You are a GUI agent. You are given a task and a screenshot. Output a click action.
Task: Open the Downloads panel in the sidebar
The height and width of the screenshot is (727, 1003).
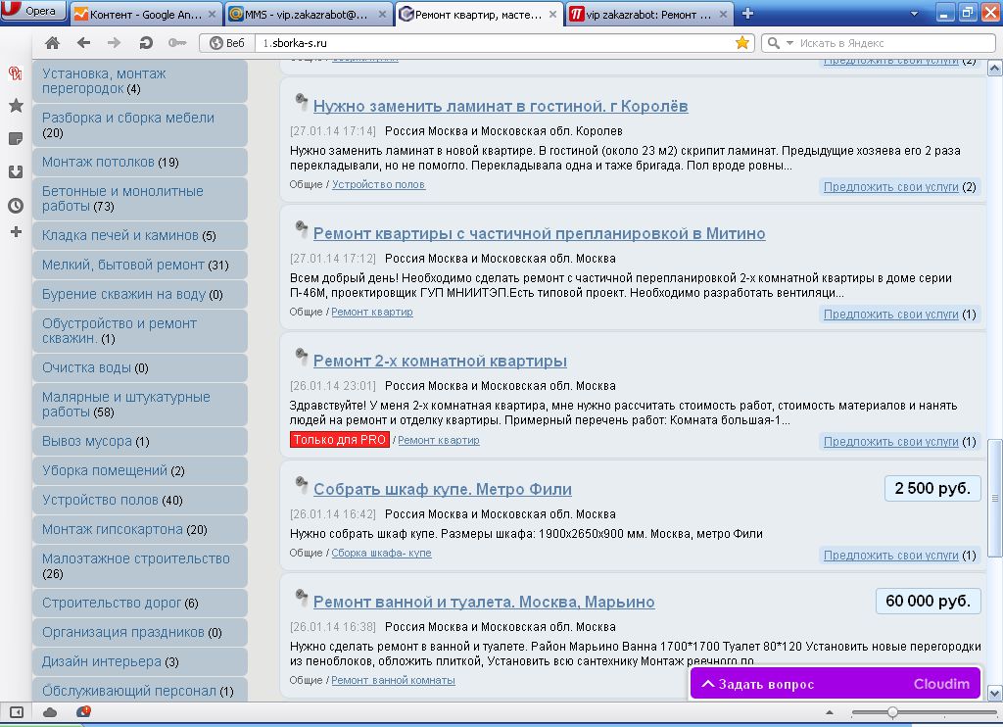16,171
